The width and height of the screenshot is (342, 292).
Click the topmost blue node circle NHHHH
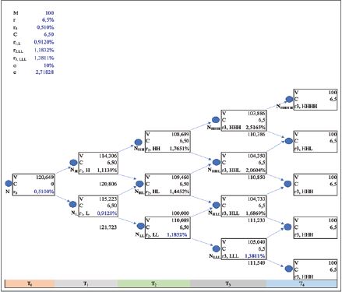290,99
